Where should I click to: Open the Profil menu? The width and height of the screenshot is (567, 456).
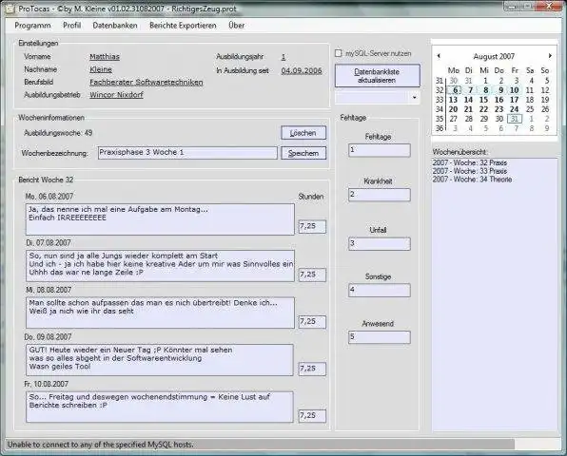point(71,26)
